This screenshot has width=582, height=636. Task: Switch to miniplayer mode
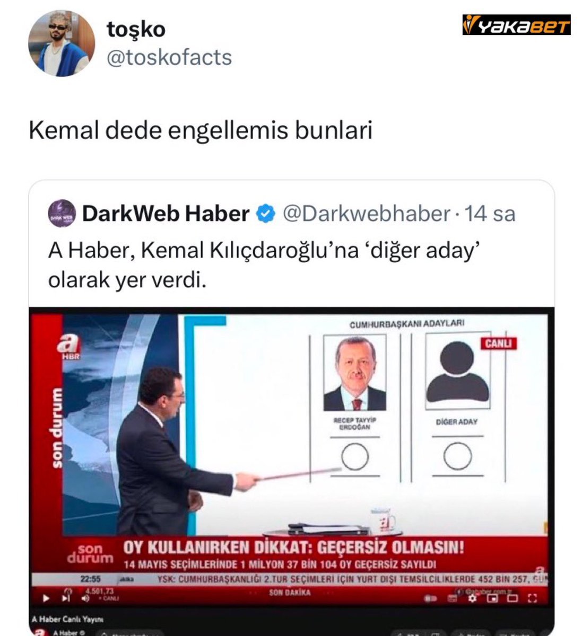(492, 598)
